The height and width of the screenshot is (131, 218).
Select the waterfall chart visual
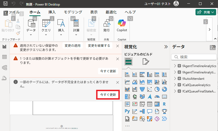[x=135, y=89]
